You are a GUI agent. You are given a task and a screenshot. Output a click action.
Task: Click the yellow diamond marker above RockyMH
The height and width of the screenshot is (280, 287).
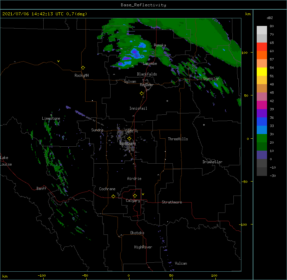83,68
